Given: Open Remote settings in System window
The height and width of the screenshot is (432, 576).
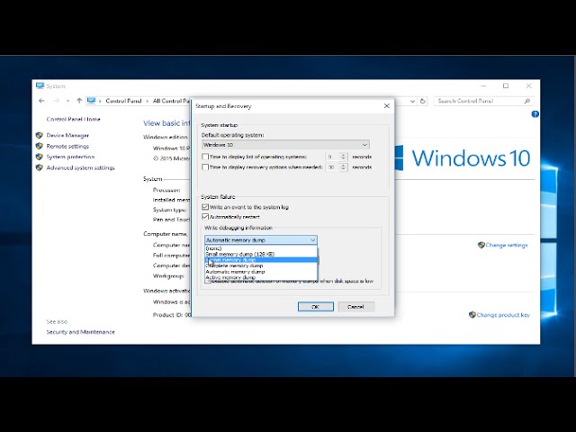Looking at the screenshot, I should point(67,146).
